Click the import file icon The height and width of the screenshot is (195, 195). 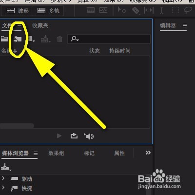18,39
